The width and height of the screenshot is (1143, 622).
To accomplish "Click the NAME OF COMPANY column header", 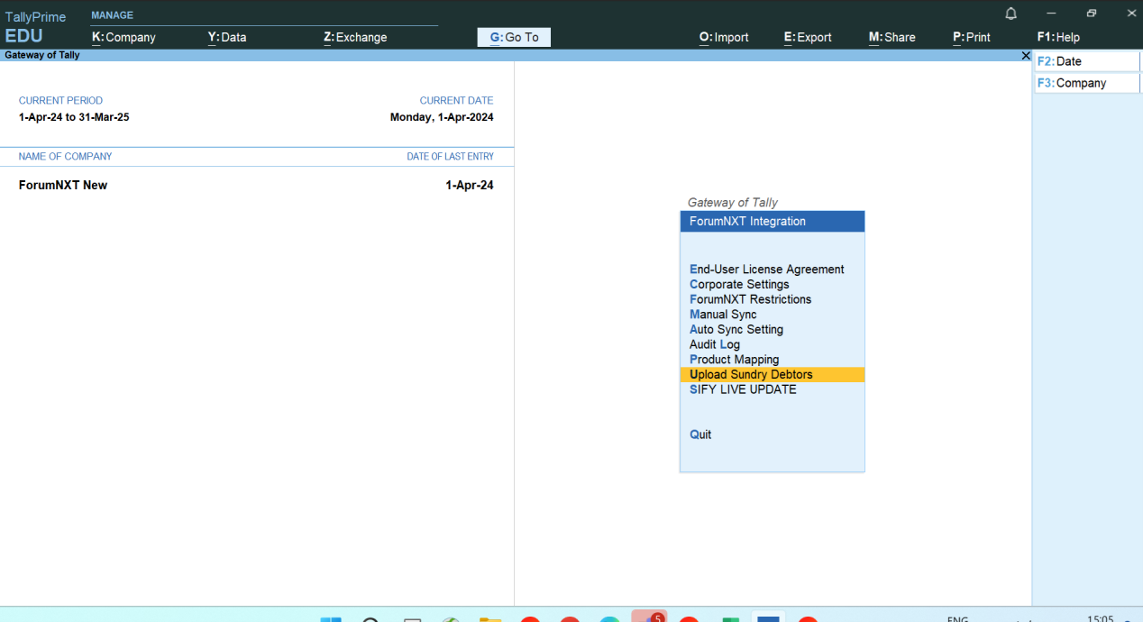I will coord(65,156).
